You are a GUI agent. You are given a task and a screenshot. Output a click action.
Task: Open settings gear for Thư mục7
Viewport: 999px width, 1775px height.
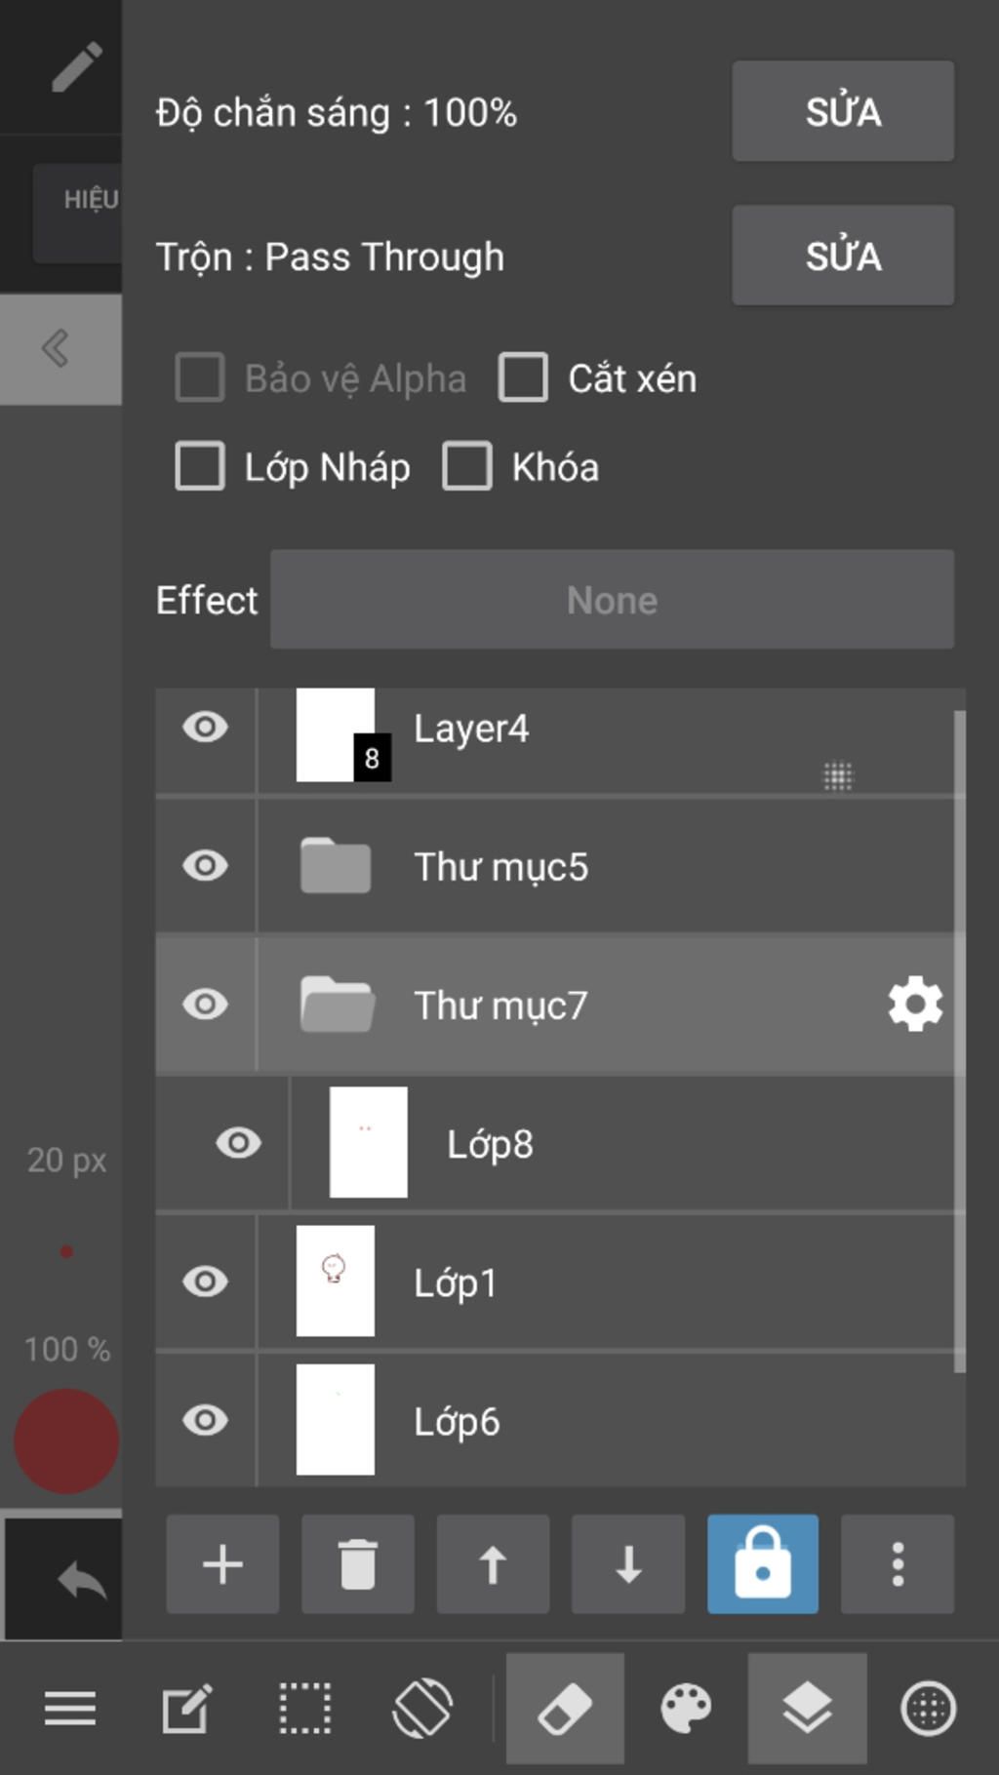pos(915,1005)
